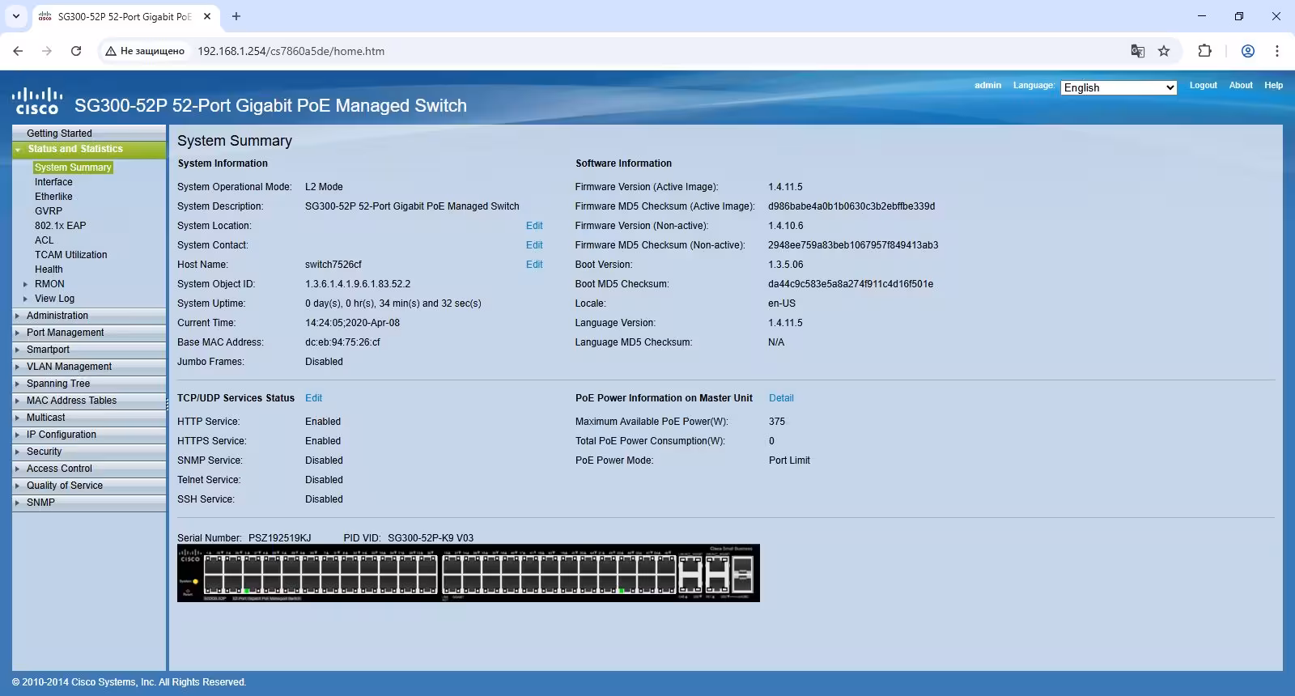The height and width of the screenshot is (696, 1295).
Task: Click the switch front panel port image
Action: (x=468, y=573)
